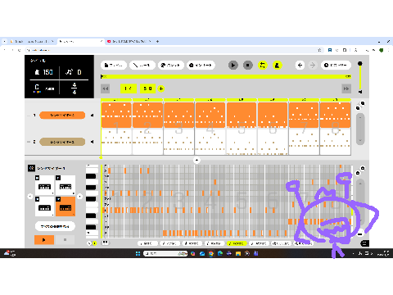Choose the top-left instrument thumbnail
Image resolution: width=393 pixels, height=295 pixels.
coord(44,185)
